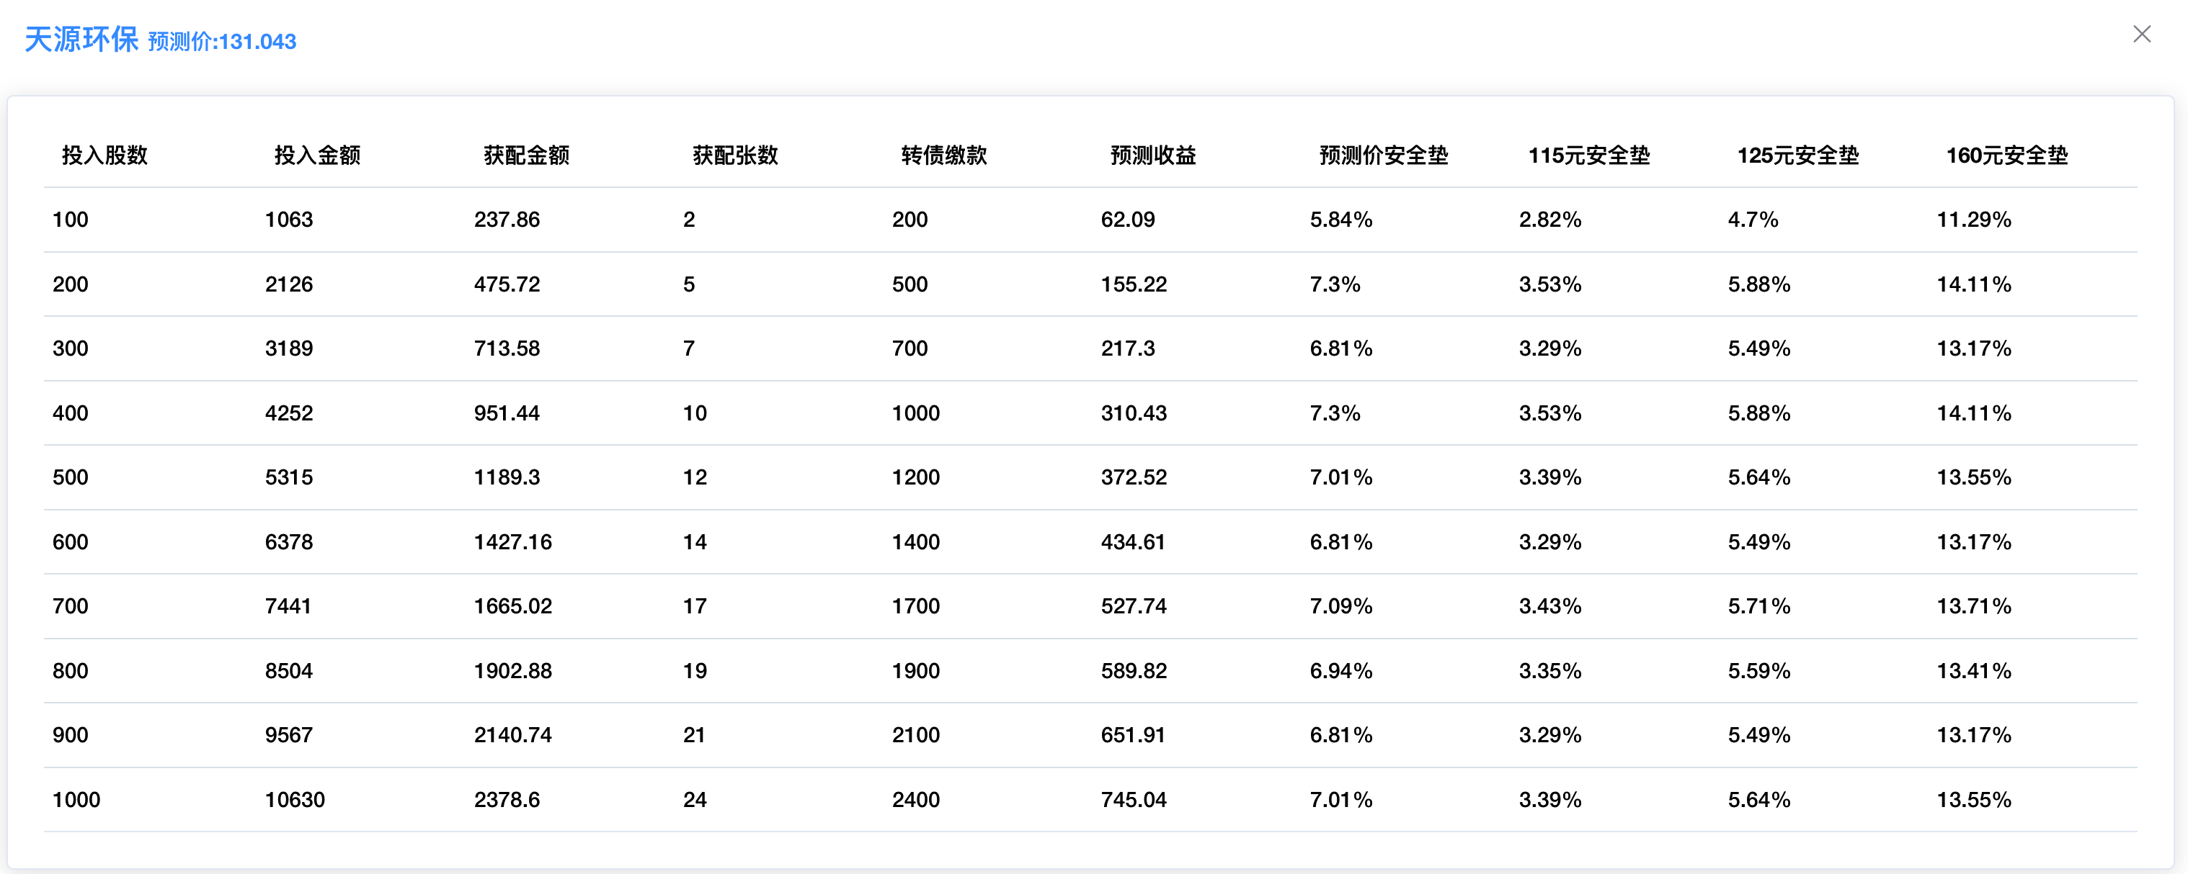Close the 天源环保 dialog
Viewport: 2188px width, 874px height.
coord(2141,34)
